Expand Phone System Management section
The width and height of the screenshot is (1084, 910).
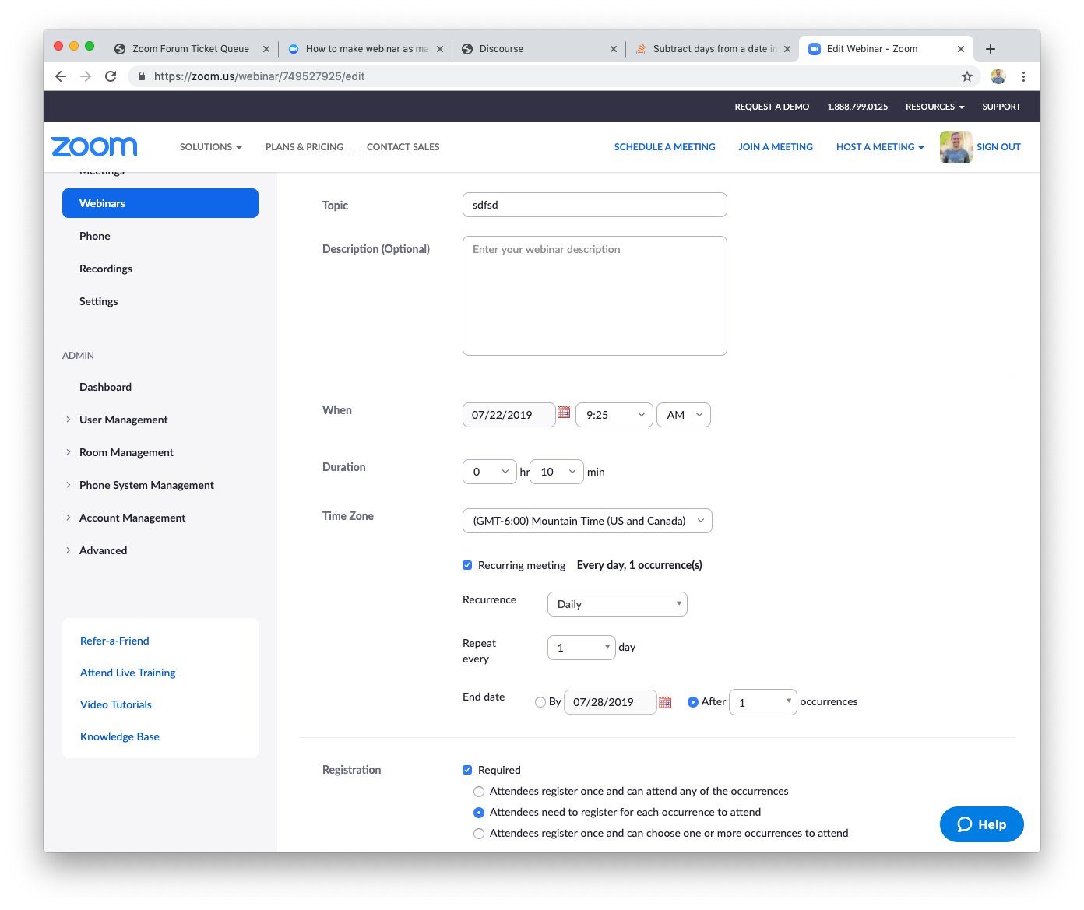(x=146, y=485)
